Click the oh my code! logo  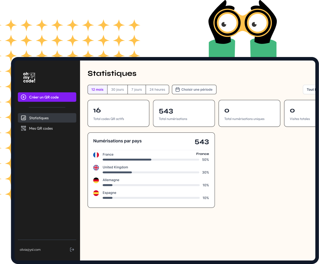29,77
